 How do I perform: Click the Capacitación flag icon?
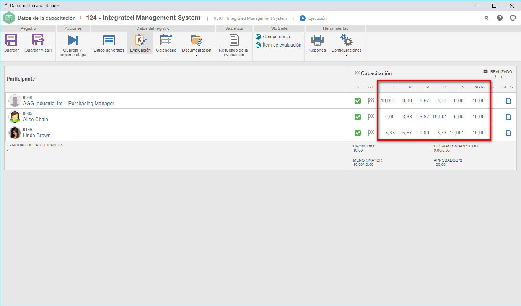pos(357,73)
